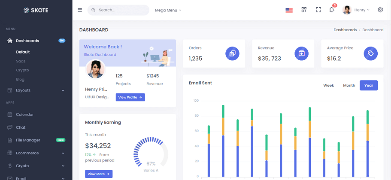This screenshot has width=391, height=180.
Task: Click the File Manager document icon
Action: tap(10, 140)
